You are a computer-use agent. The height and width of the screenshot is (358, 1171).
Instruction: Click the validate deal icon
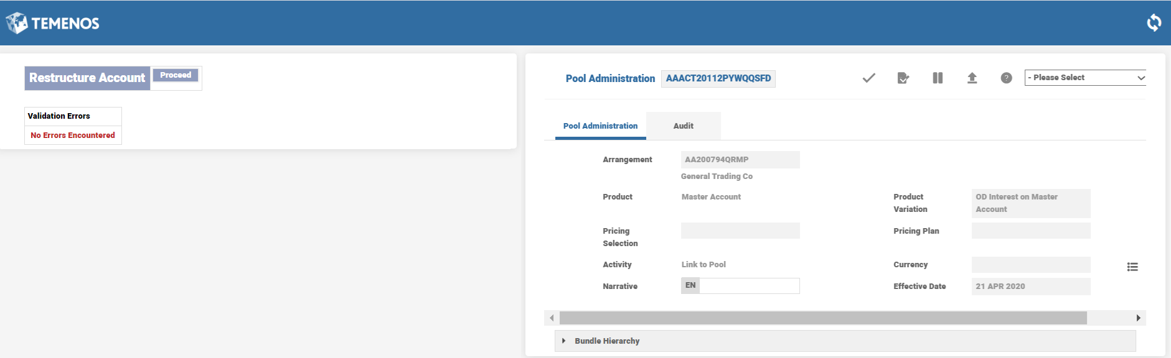pyautogui.click(x=903, y=78)
